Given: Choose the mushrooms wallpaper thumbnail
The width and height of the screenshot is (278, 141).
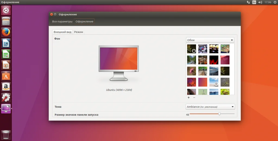Looking at the screenshot, I should coord(203,60).
